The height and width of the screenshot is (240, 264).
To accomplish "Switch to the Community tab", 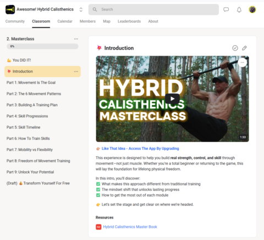I will point(15,21).
